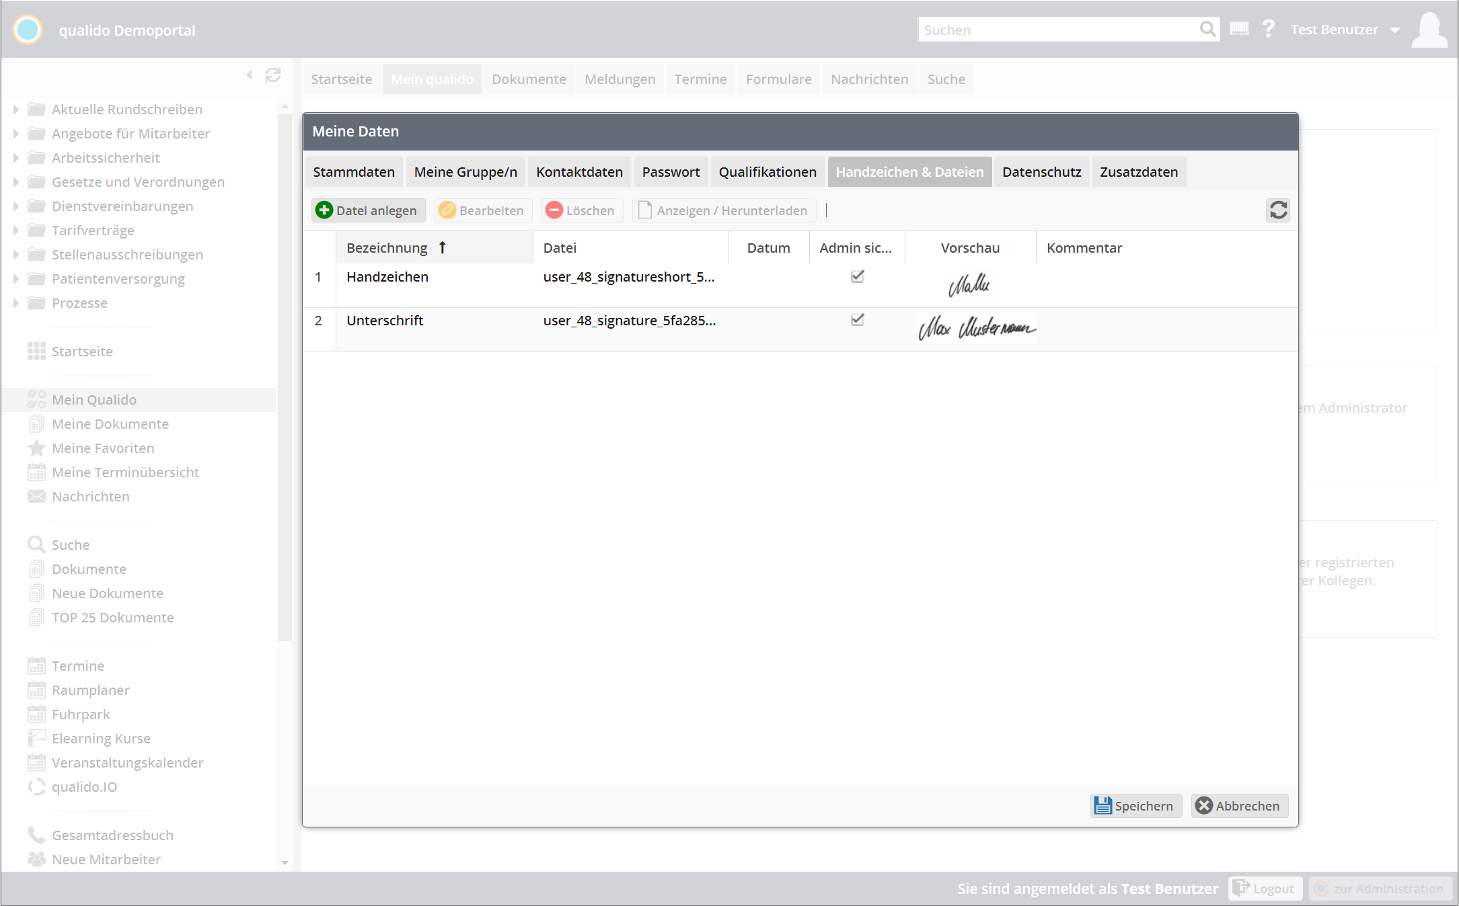This screenshot has width=1459, height=906.
Task: Click the search magnifier icon in the top bar
Action: tap(1207, 29)
